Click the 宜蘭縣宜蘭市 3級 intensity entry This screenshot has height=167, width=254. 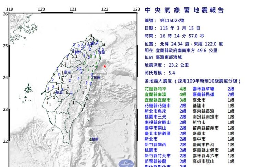164,100
